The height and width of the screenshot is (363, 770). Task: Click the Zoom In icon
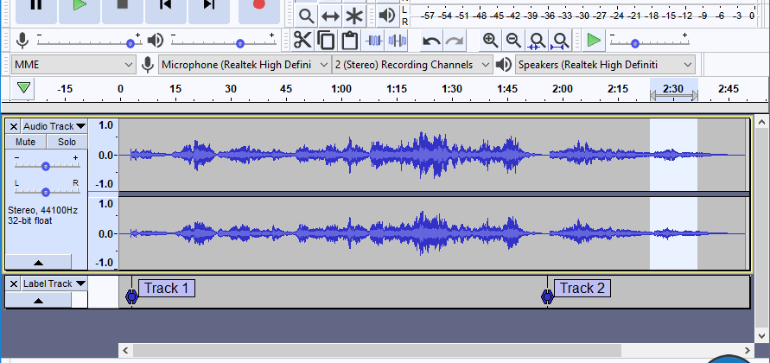(490, 40)
